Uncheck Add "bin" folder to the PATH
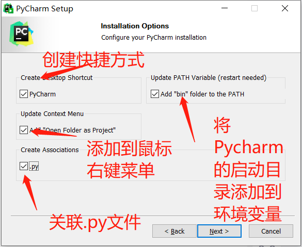The width and height of the screenshot is (302, 247). pos(155,94)
